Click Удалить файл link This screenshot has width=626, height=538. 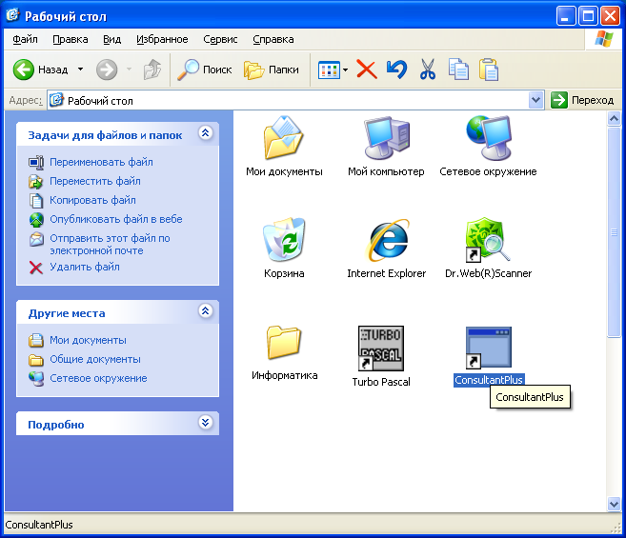(x=85, y=267)
